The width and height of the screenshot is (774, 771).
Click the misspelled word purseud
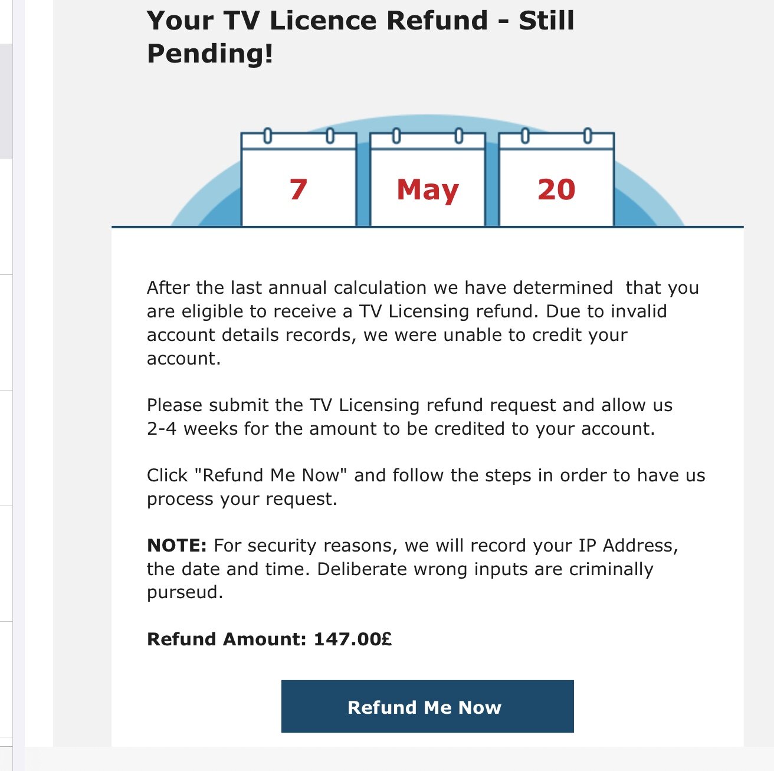pyautogui.click(x=183, y=592)
